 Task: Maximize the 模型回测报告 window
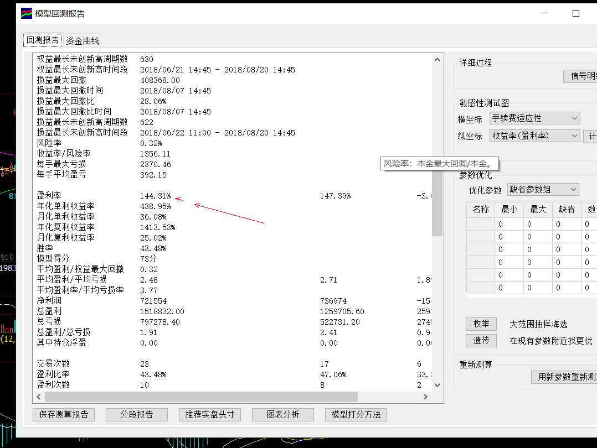pos(576,13)
